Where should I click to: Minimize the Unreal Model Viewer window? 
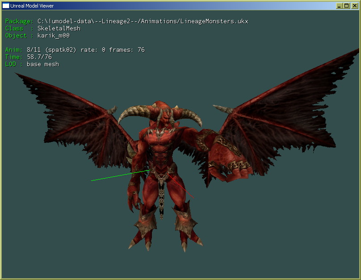coord(339,6)
